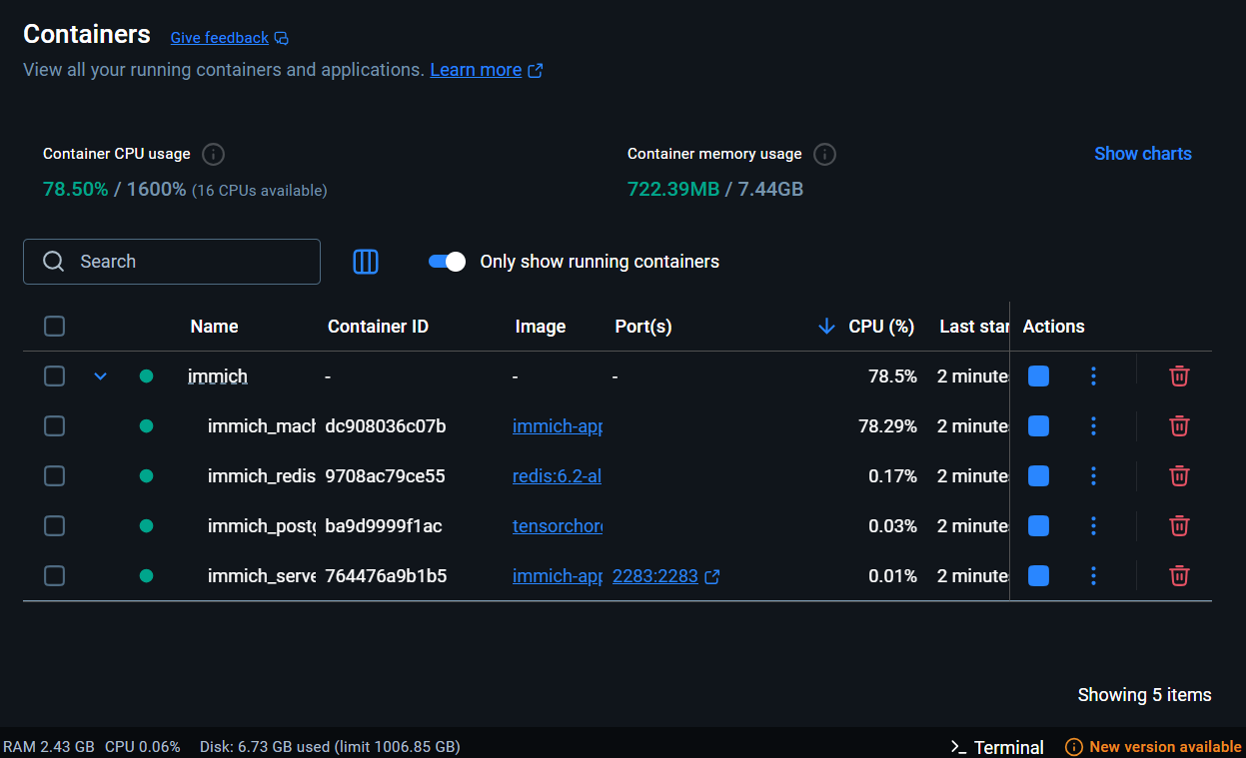The image size is (1246, 758).
Task: Stop the dc908036c07b container
Action: click(1038, 426)
